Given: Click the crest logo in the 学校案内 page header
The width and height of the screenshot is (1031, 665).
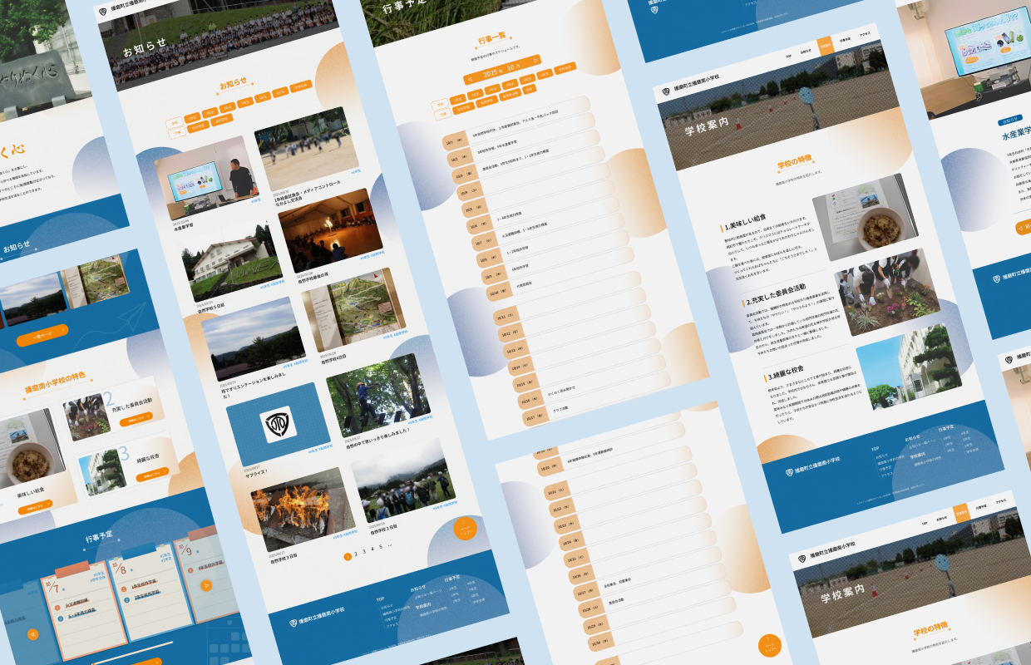Looking at the screenshot, I should click(x=667, y=90).
